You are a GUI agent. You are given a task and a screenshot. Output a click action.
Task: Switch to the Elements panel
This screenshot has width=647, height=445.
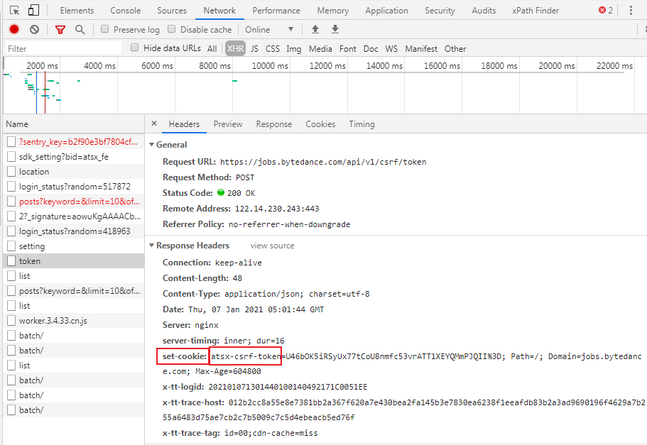pyautogui.click(x=77, y=11)
